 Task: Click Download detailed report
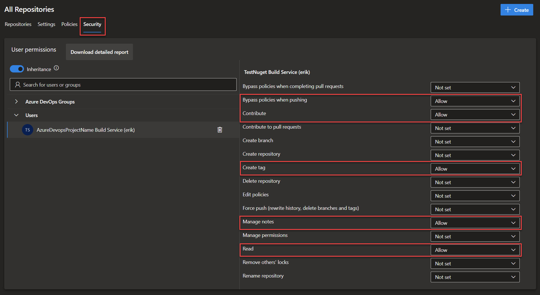coord(99,52)
